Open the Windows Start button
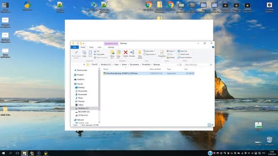Screen dimensions: 278x156 (3, 153)
